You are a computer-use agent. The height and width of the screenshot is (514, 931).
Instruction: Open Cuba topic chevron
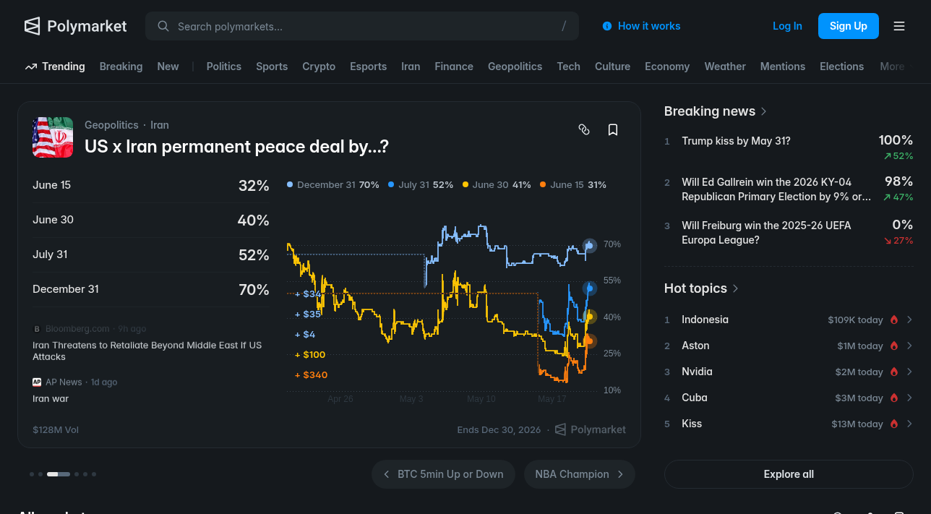tap(909, 398)
